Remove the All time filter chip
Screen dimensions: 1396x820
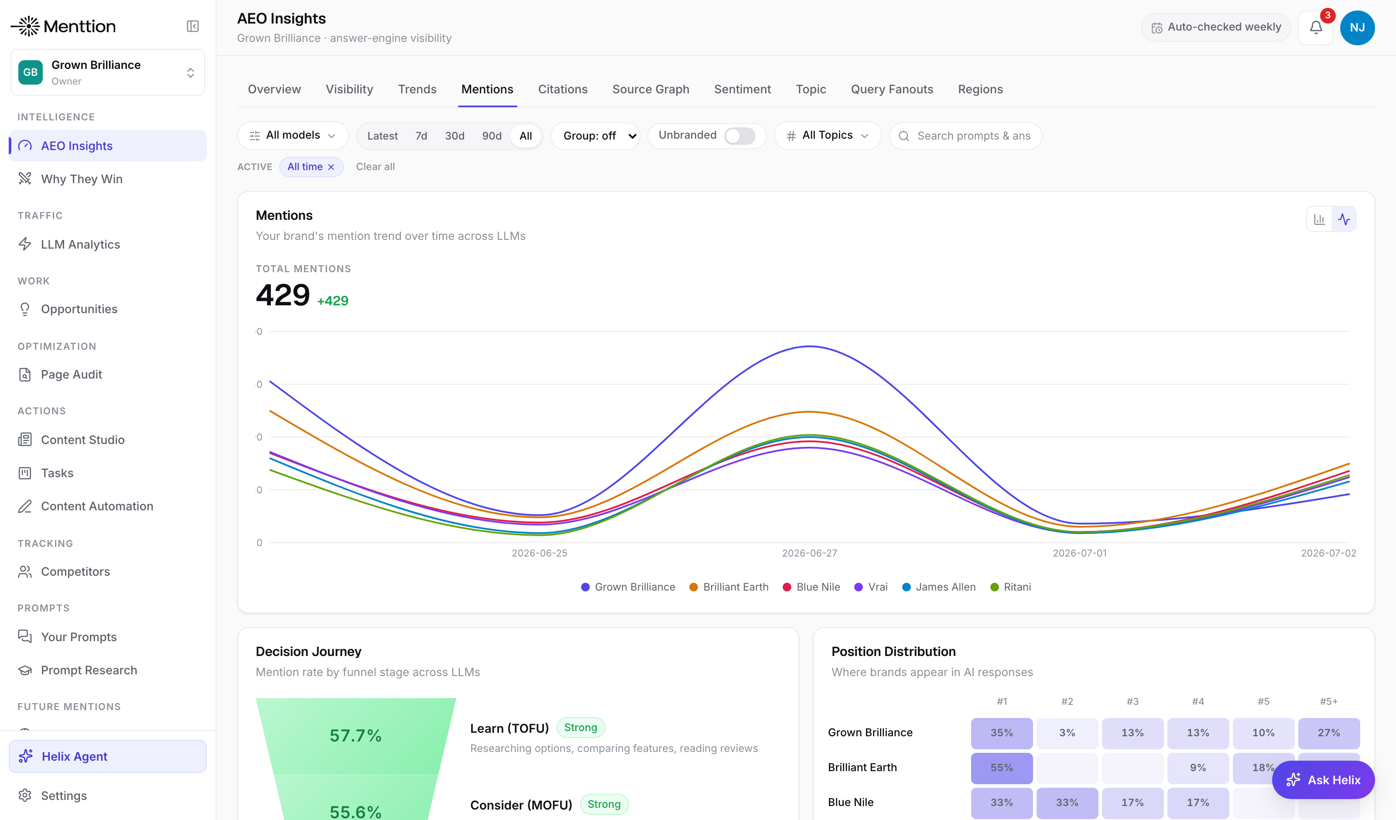pyautogui.click(x=331, y=167)
